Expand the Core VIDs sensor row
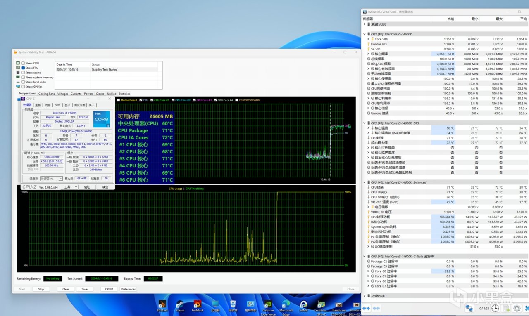The height and width of the screenshot is (316, 529). pos(368,39)
